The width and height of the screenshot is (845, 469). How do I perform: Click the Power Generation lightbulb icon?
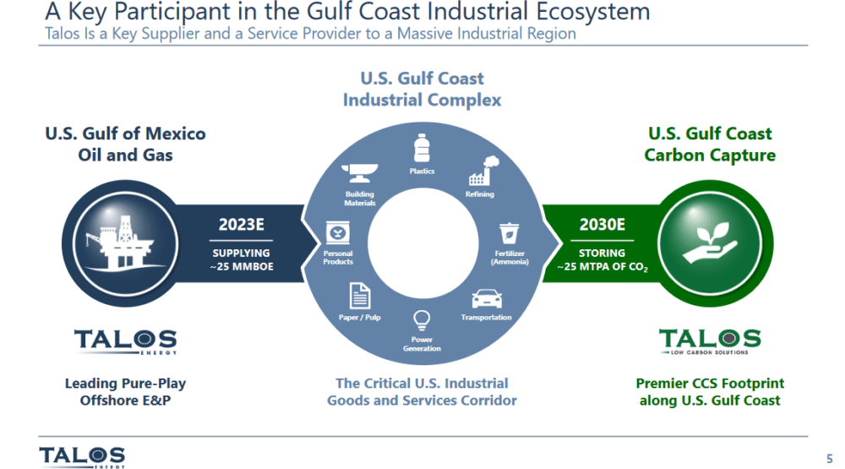pos(422,321)
